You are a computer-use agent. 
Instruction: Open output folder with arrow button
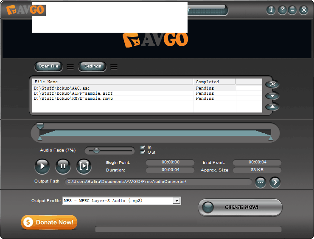275,182
